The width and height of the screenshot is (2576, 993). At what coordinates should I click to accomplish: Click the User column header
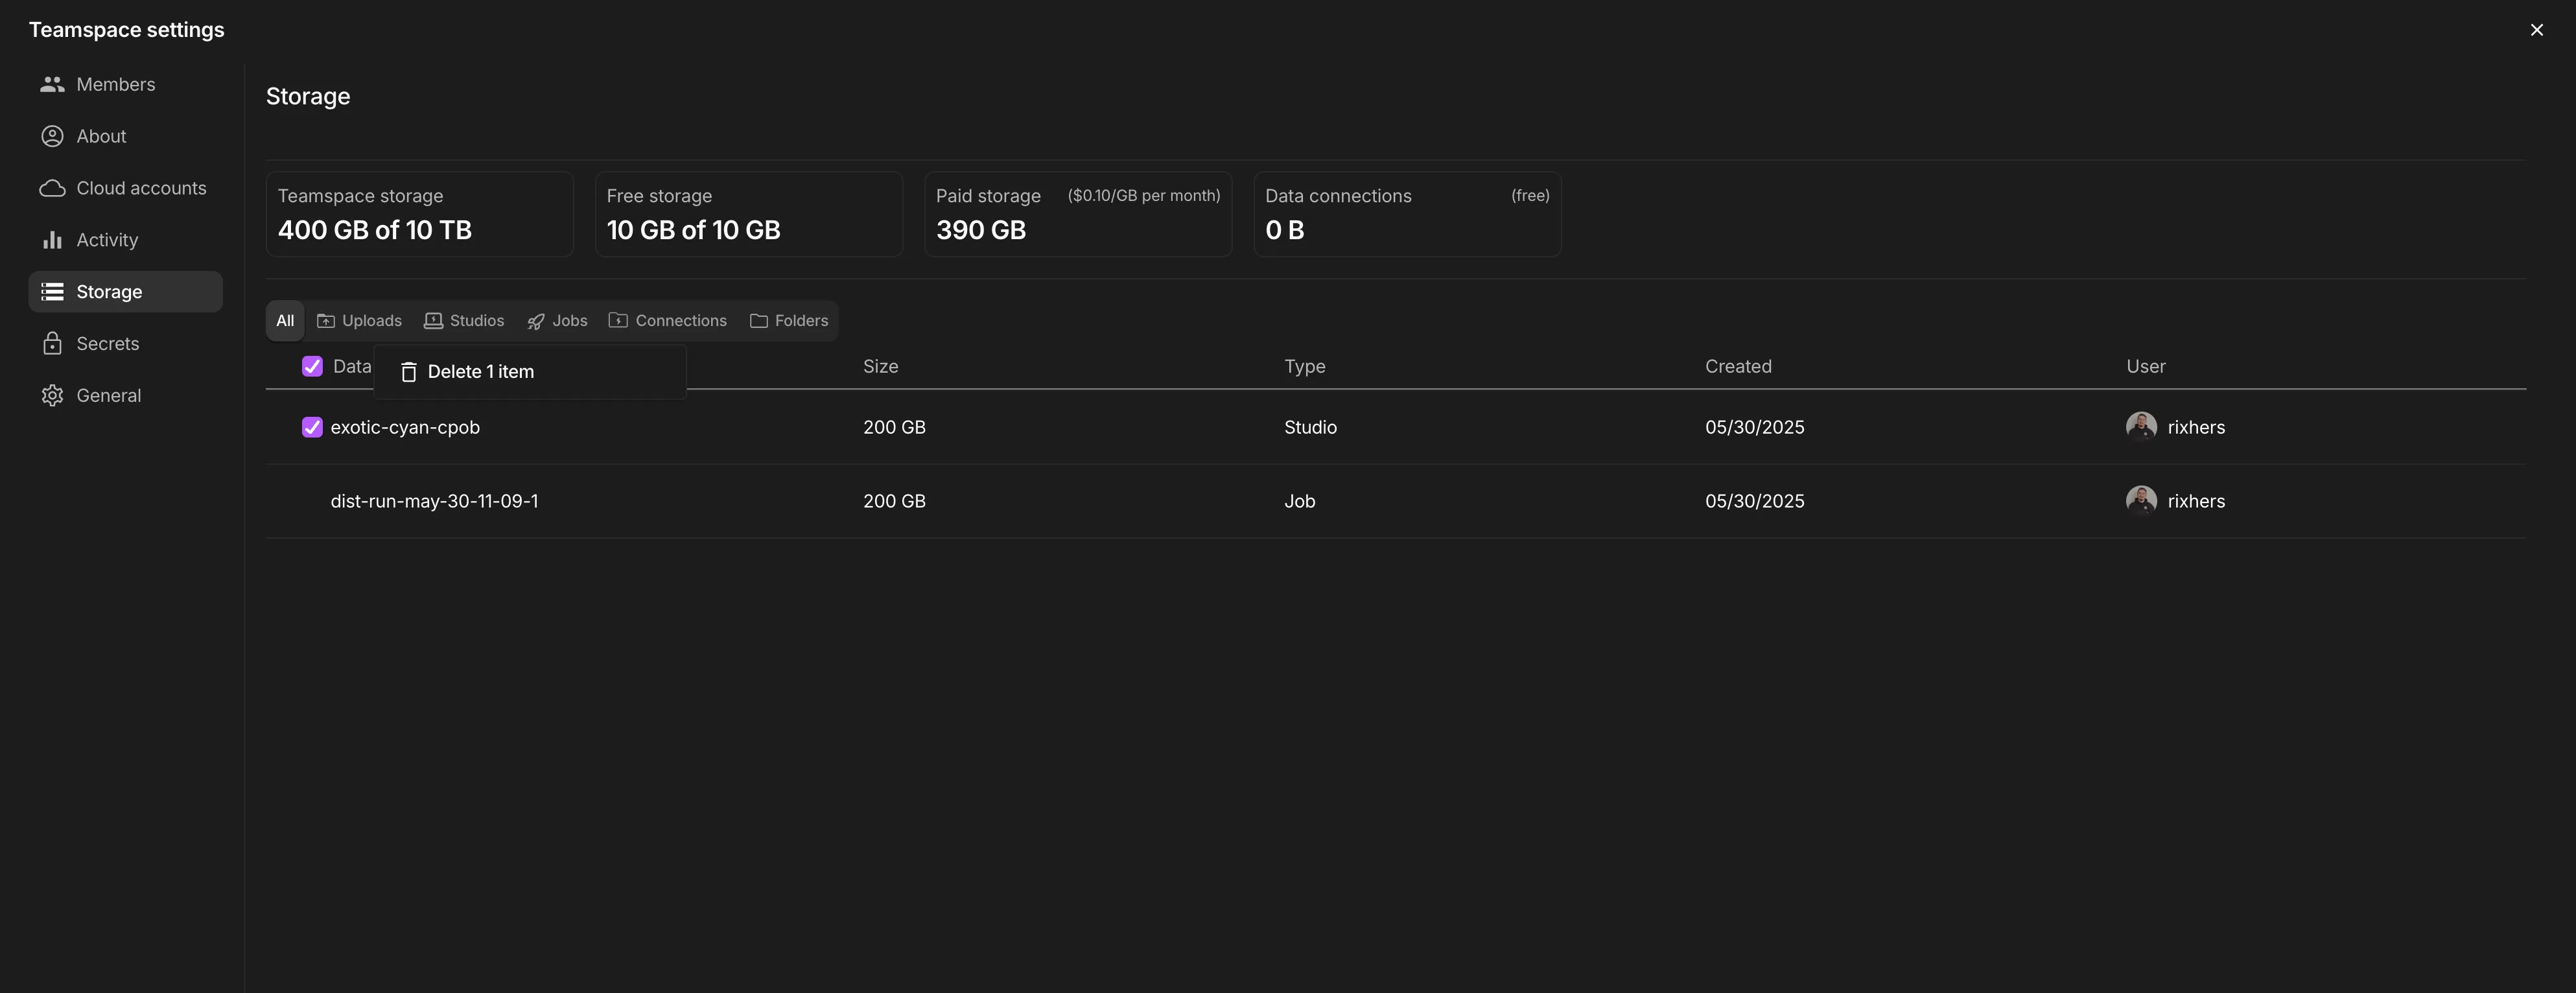[x=2145, y=367]
